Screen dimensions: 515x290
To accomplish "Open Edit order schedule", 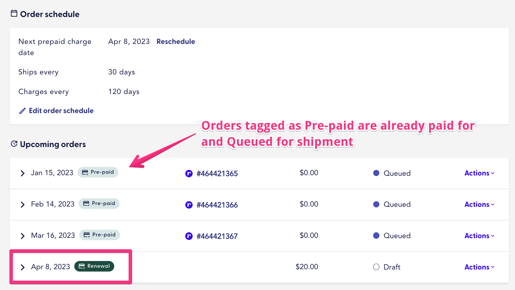I will [x=61, y=111].
